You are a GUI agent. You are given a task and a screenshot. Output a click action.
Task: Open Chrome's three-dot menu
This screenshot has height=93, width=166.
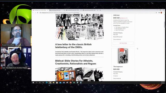pos(164,13)
